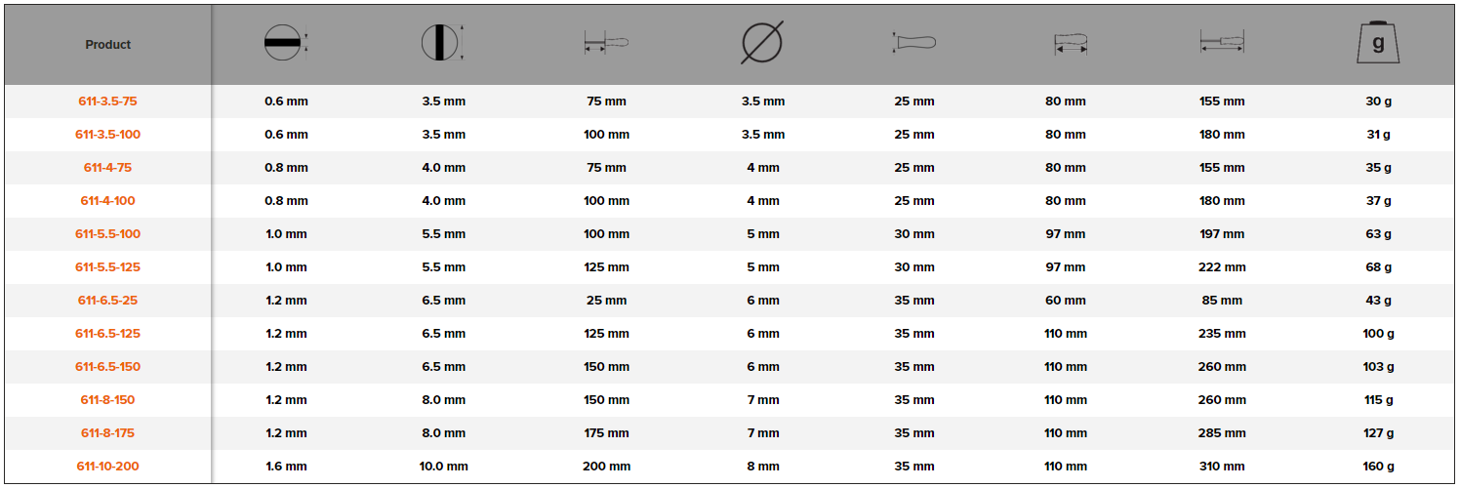Click the handle width icon

pos(913,44)
